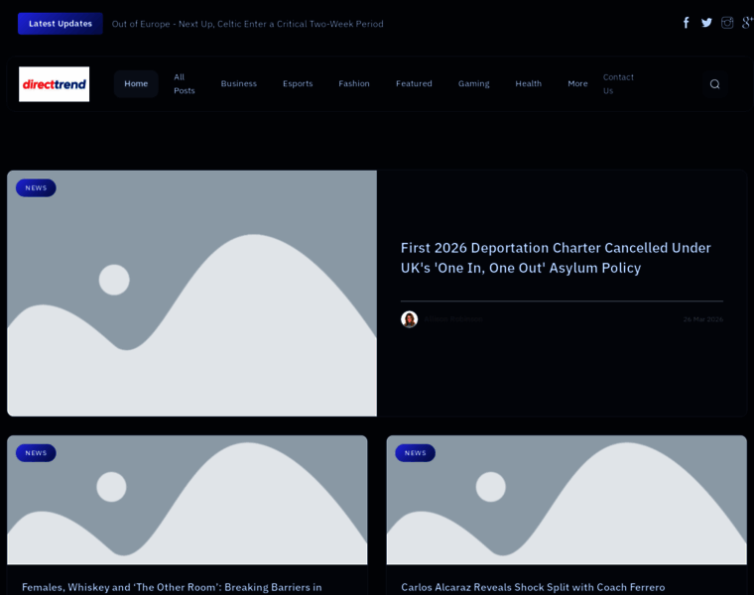Open the Carlos Alcaraz coach split article
The height and width of the screenshot is (595, 754).
[x=533, y=587]
